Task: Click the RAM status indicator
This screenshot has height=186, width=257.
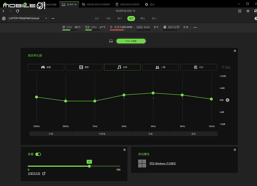Action: [x=147, y=27]
